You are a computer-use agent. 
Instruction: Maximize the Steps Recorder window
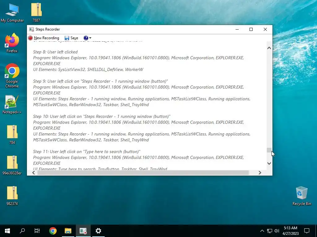[x=251, y=29]
